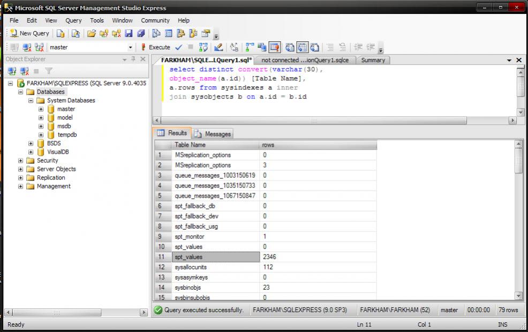Pin the Object Explorer panel with auto-hide
Image resolution: width=528 pixels, height=332 pixels.
[x=133, y=59]
